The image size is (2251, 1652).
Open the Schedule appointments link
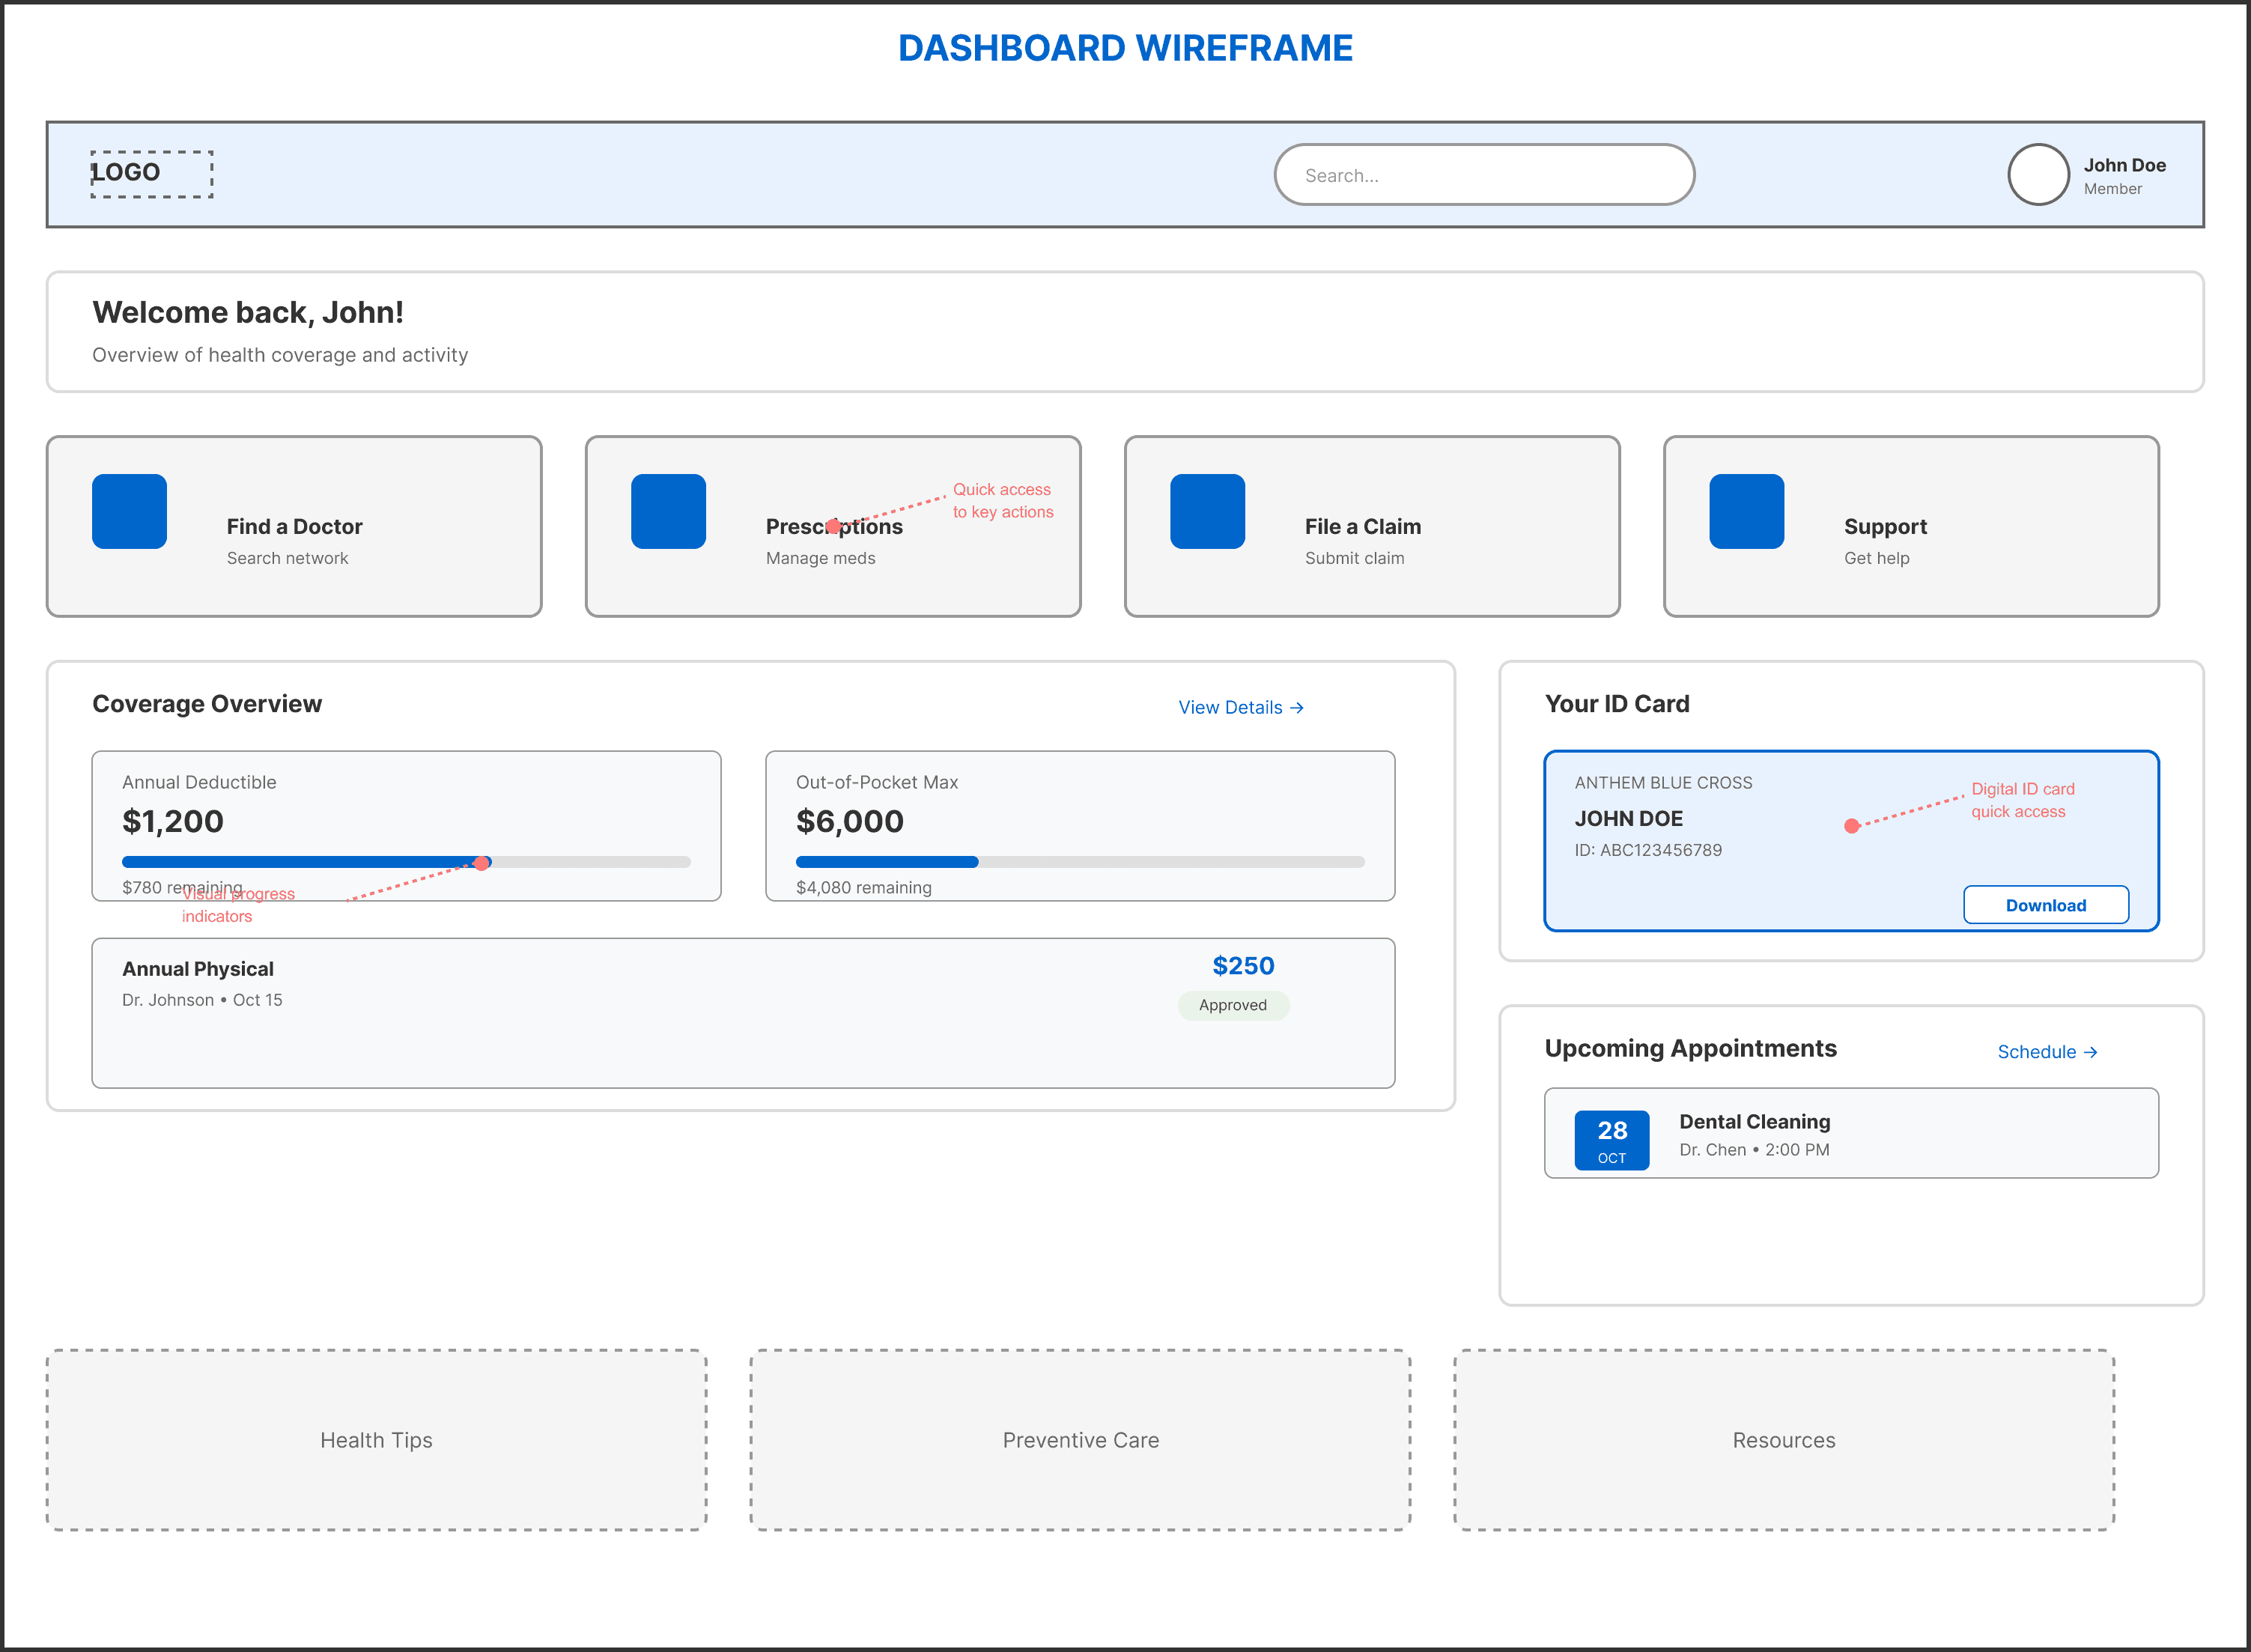pos(2046,1052)
